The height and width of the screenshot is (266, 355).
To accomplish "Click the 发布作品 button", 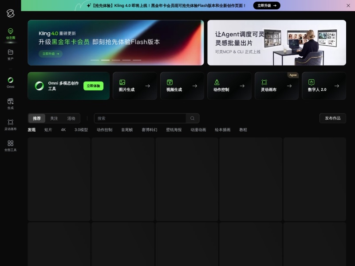I will click(332, 118).
